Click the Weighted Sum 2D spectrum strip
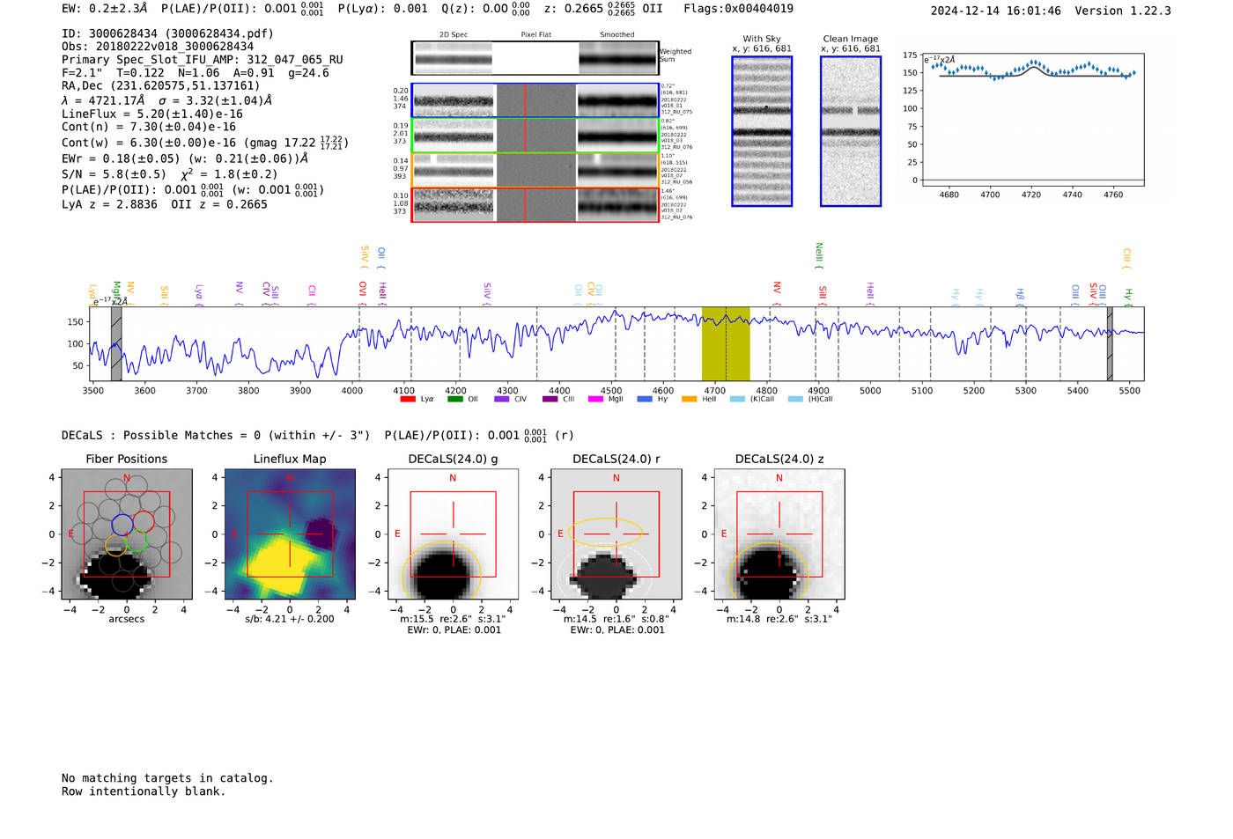This screenshot has height=839, width=1233. 535,58
